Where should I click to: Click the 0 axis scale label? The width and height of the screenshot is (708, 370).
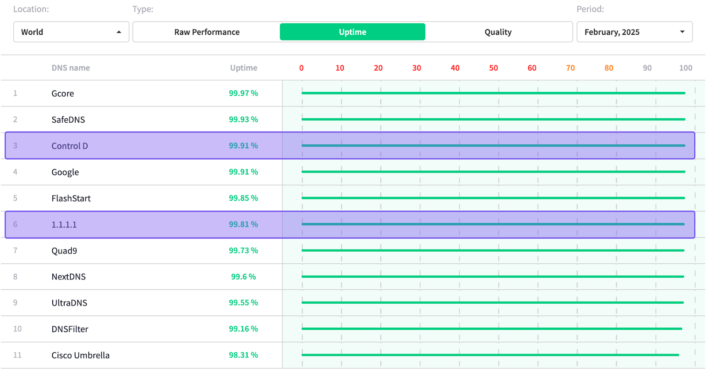coord(301,68)
